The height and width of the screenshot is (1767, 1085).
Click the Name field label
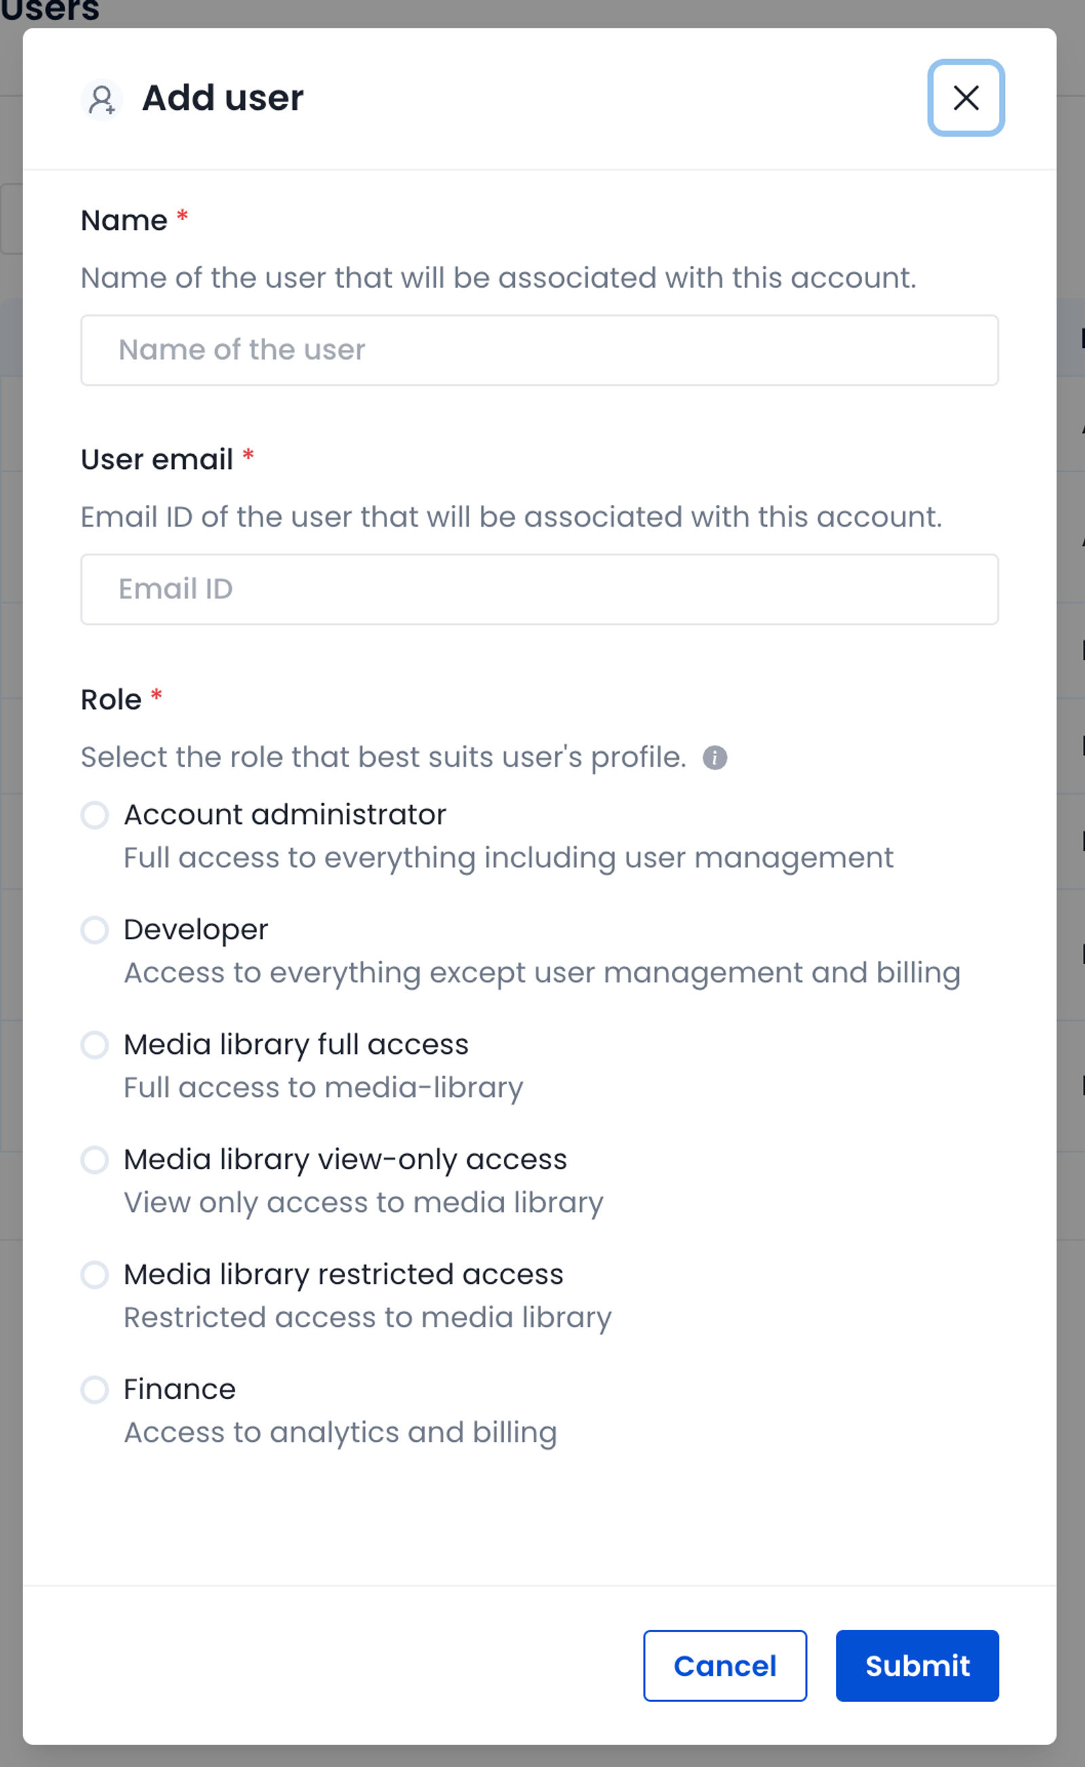point(124,221)
